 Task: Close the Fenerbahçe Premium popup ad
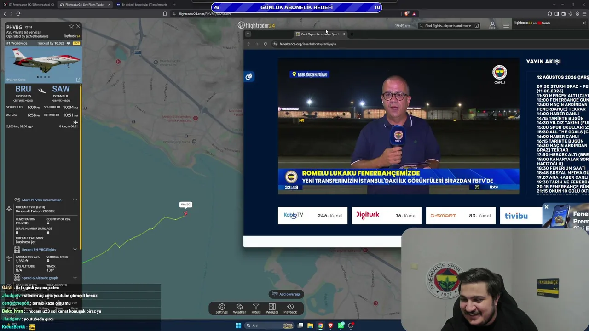click(x=546, y=207)
